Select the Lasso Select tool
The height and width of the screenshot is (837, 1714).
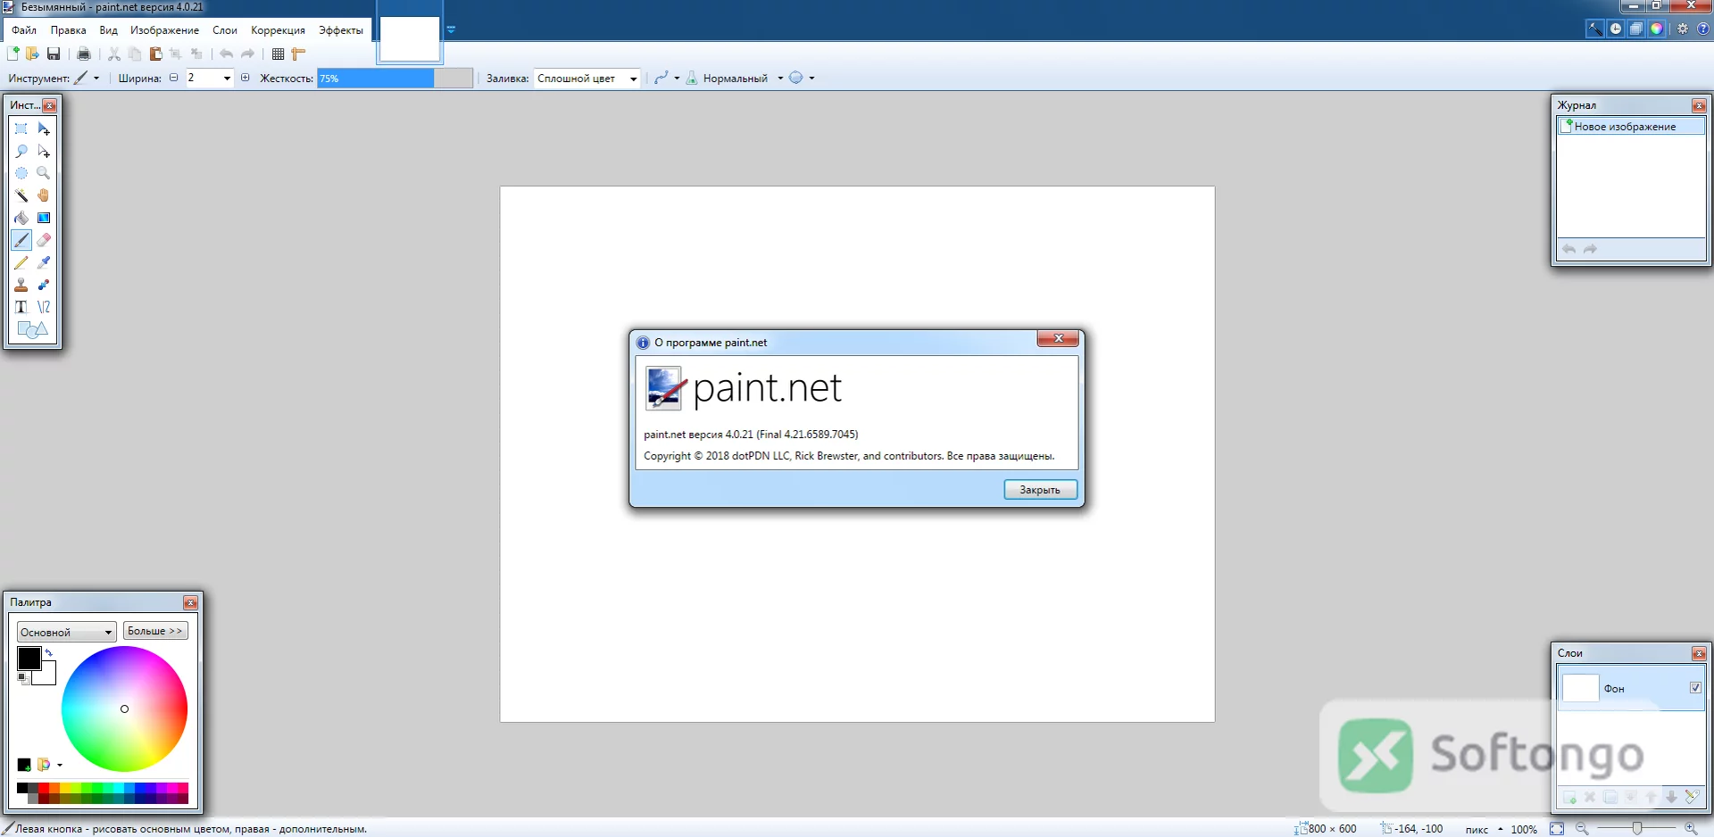pyautogui.click(x=21, y=152)
